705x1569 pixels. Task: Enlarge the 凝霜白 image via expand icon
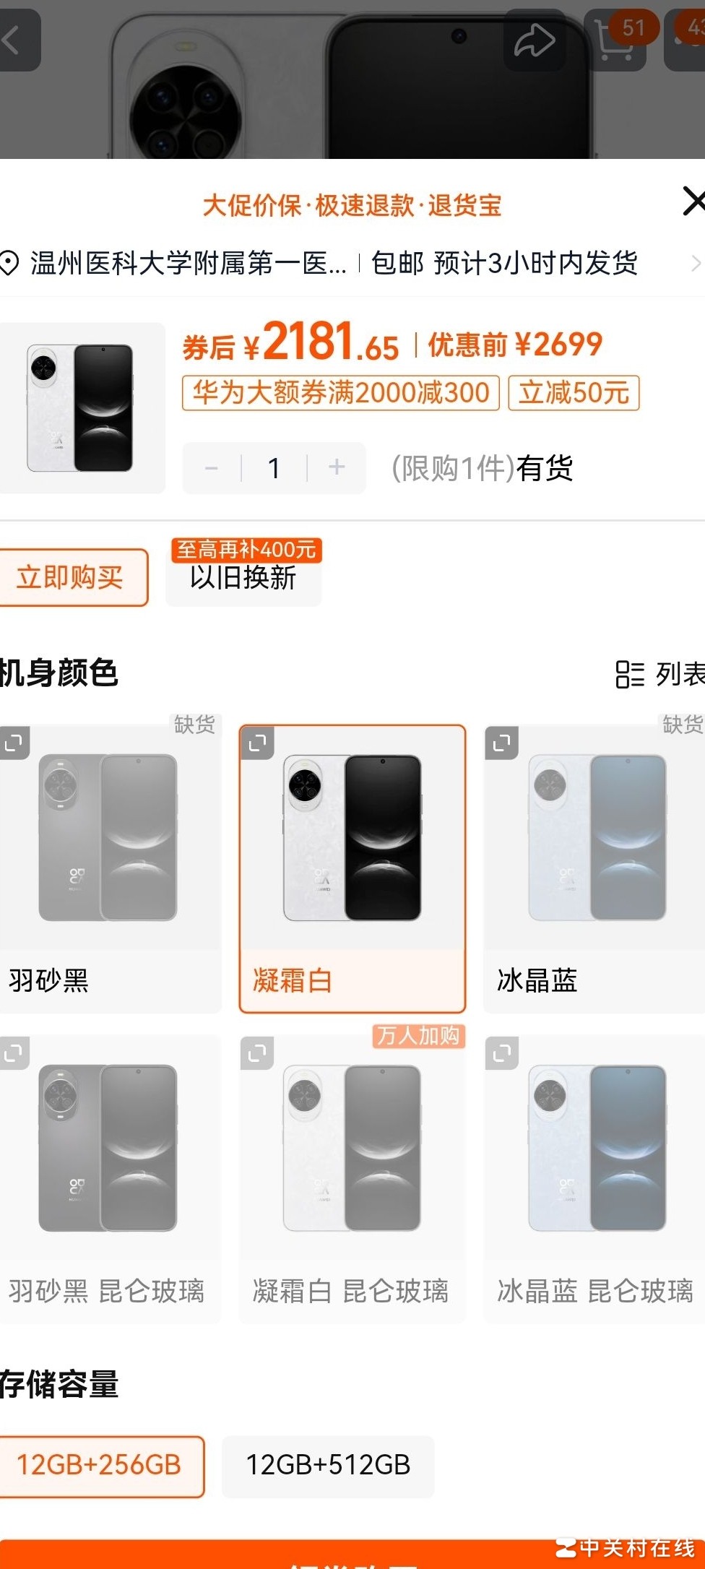(x=257, y=743)
